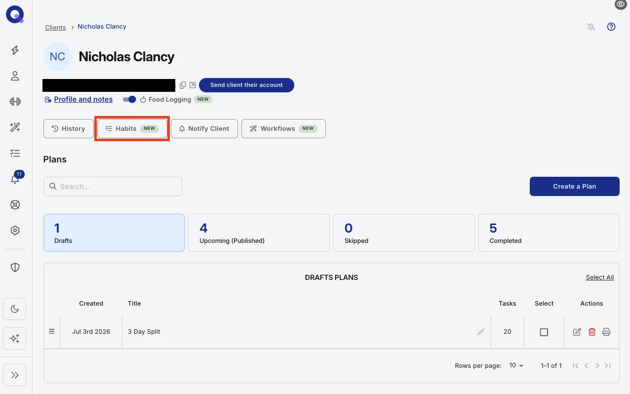Expand sidebar with double chevron button
The height and width of the screenshot is (394, 630).
click(15, 375)
